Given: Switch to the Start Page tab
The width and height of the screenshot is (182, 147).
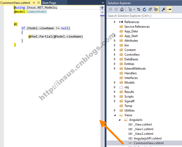Looking at the screenshot, I should pyautogui.click(x=49, y=3).
